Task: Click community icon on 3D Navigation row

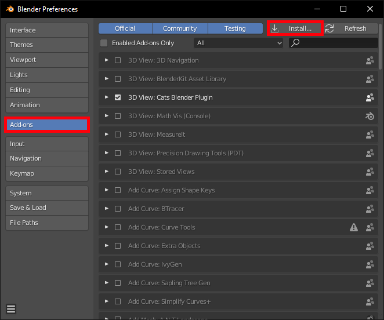Action: pos(370,60)
